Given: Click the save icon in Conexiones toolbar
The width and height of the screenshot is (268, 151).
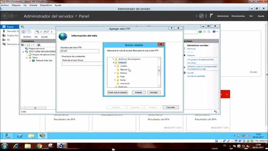Looking at the screenshot, I should [28, 45].
